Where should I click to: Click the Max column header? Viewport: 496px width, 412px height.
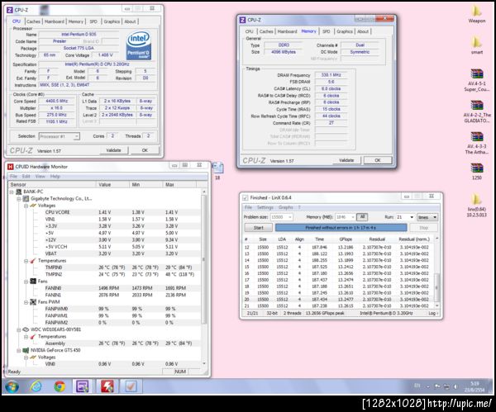[x=179, y=184]
